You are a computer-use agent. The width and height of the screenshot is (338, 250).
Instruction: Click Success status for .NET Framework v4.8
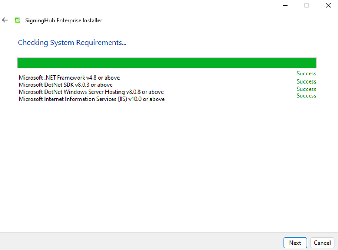(306, 74)
